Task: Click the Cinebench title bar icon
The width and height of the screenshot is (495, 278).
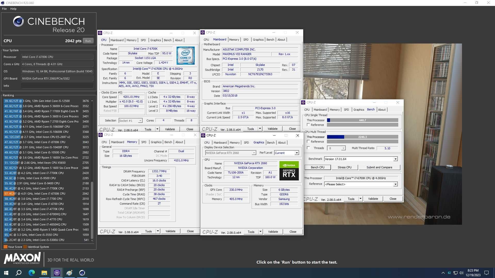Action: [3, 3]
